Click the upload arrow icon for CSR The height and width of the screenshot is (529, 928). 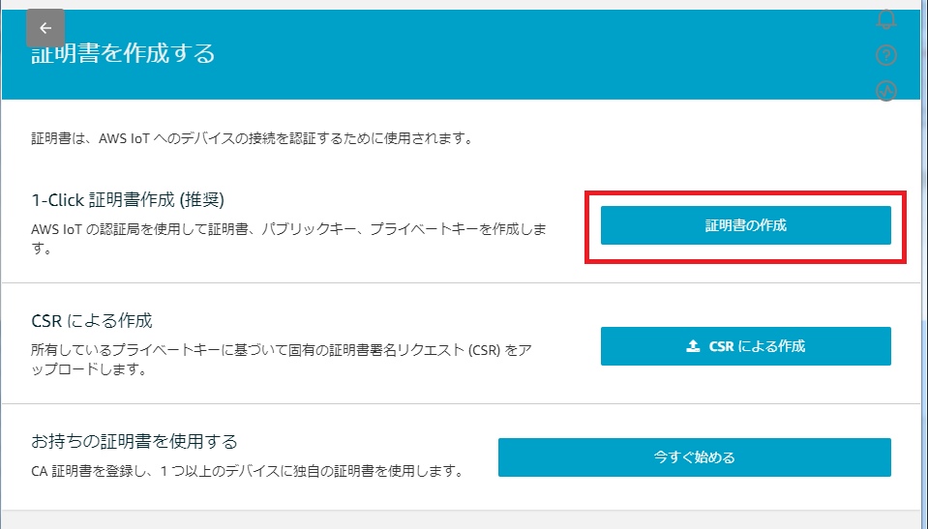693,346
